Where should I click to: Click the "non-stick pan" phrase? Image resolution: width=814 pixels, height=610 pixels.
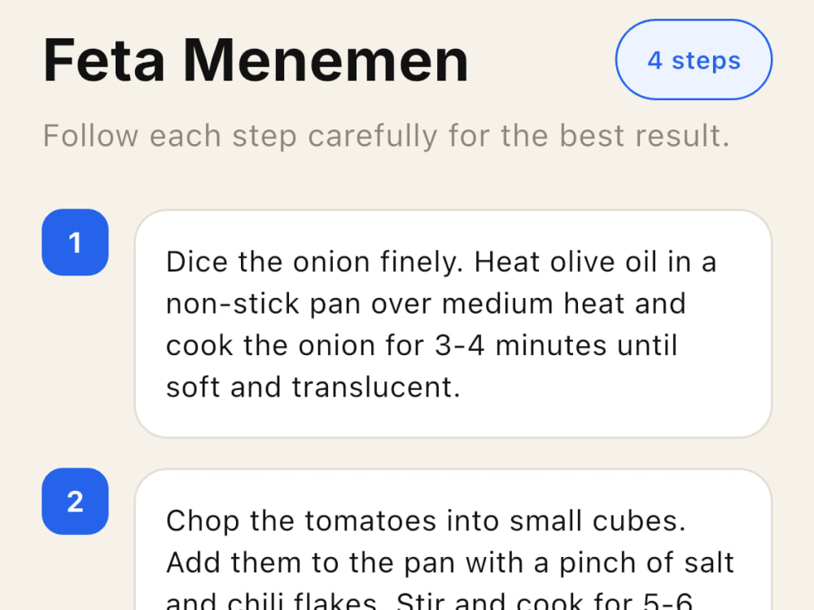pyautogui.click(x=263, y=304)
